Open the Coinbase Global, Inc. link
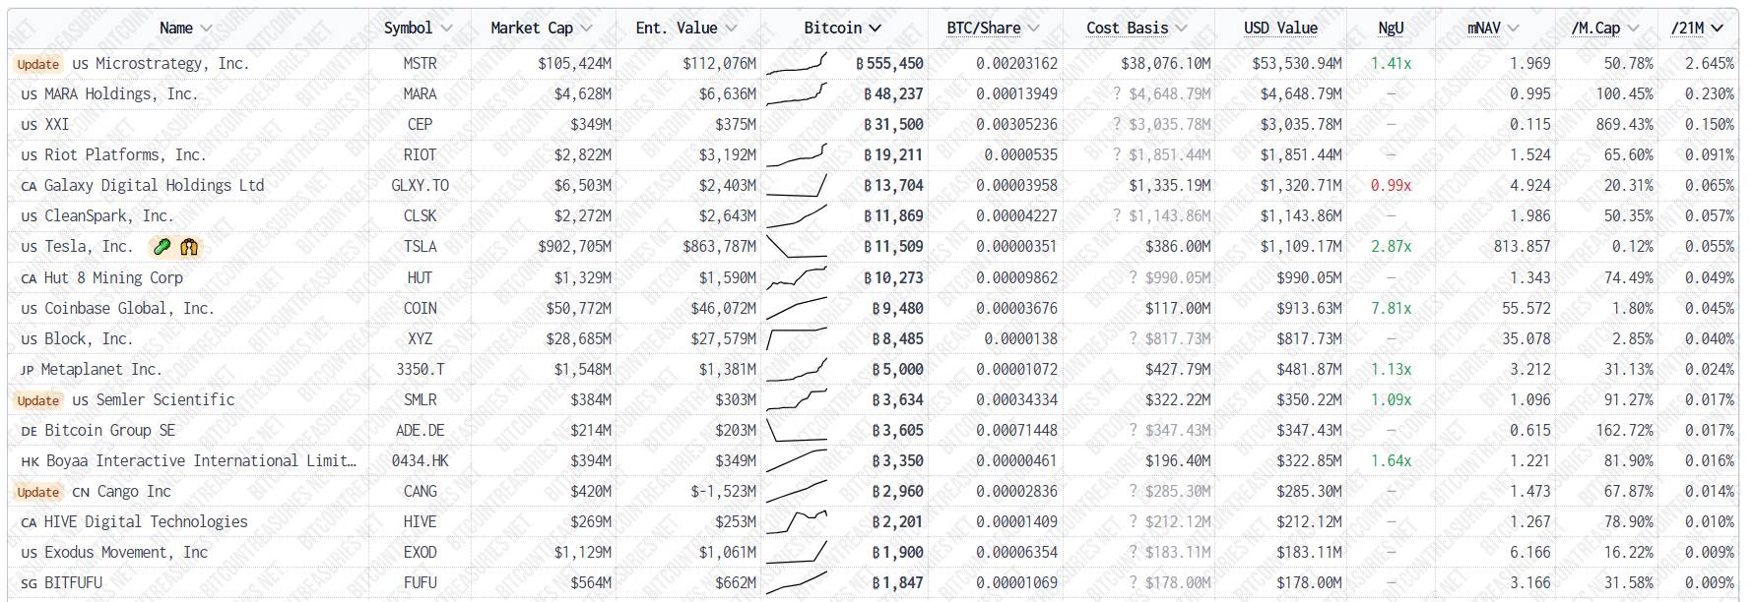Screen dimensions: 1754x602 129,309
